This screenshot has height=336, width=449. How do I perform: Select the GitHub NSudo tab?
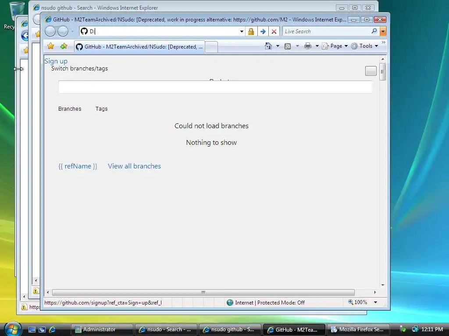139,46
